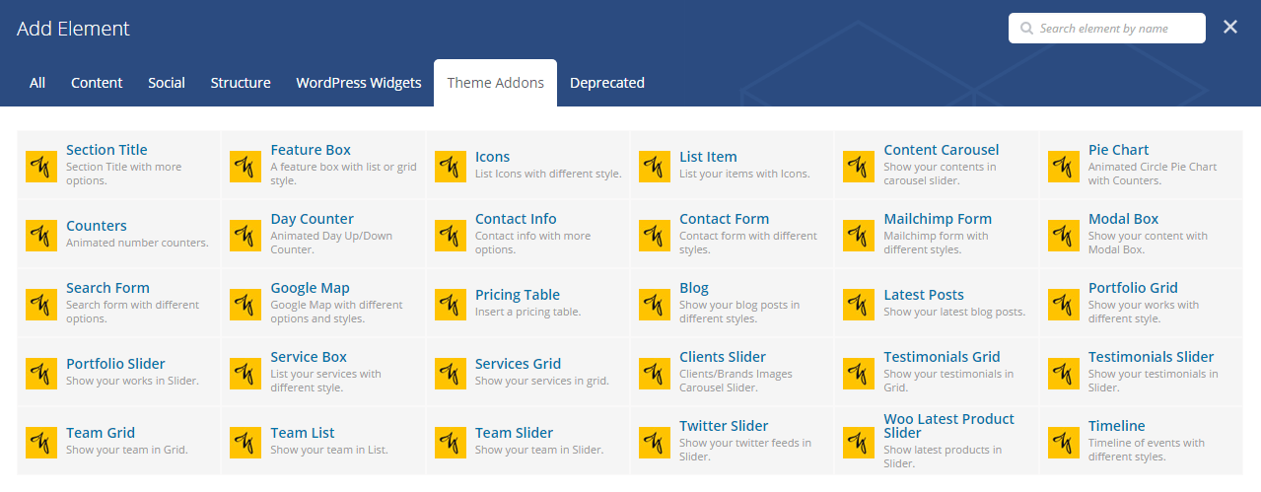1261x492 pixels.
Task: Click the yellow icon beside Section Title
Action: 40,167
